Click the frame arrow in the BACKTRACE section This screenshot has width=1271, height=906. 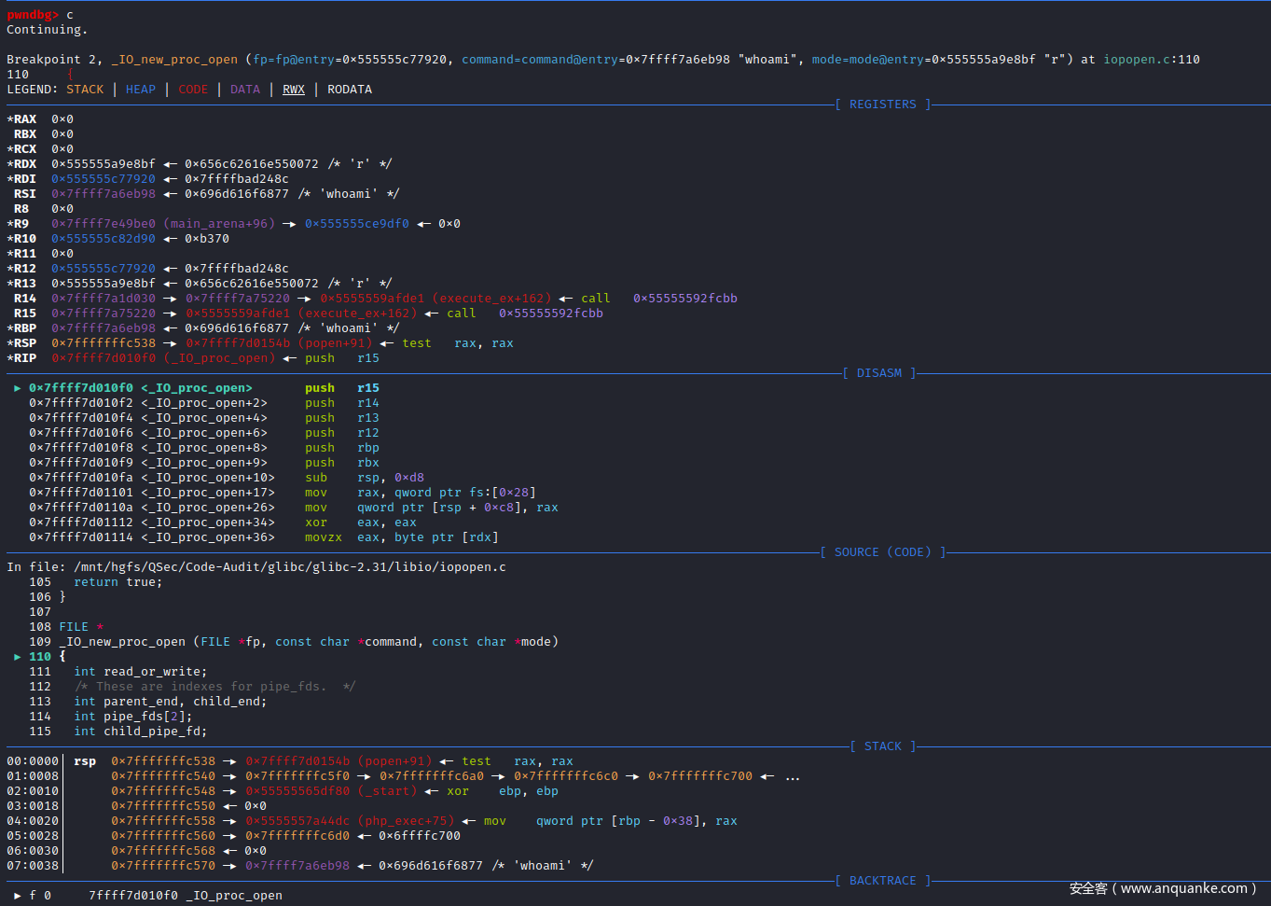click(18, 896)
